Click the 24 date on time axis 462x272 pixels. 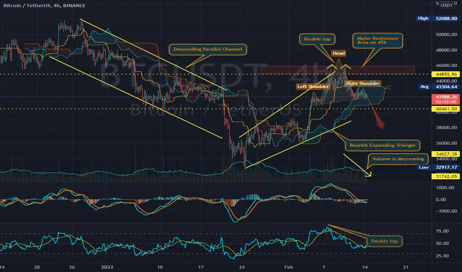241,267
